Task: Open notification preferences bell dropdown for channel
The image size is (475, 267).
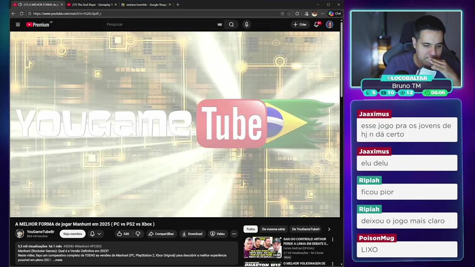Action: [95, 234]
